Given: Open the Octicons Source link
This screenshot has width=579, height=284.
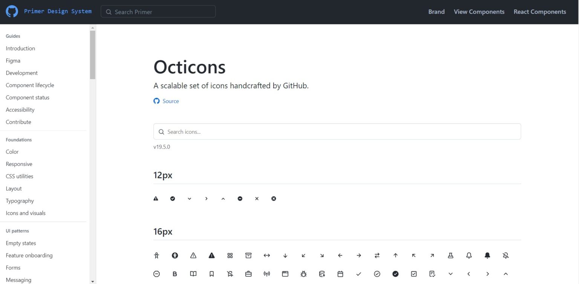Looking at the screenshot, I should click(170, 101).
